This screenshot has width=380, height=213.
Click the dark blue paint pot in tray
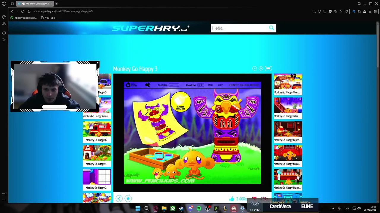tap(168, 156)
